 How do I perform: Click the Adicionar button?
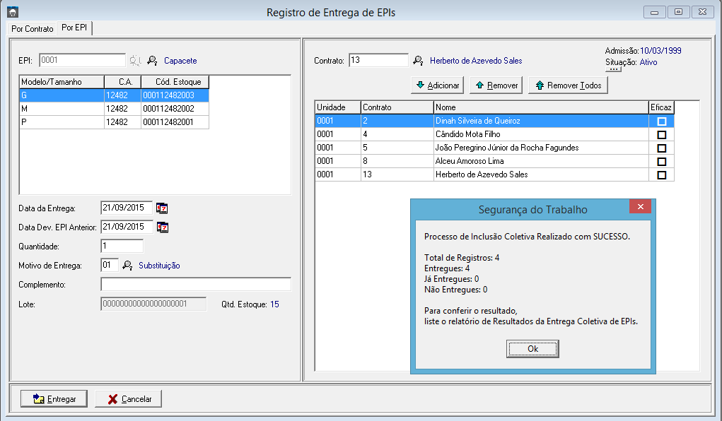437,85
